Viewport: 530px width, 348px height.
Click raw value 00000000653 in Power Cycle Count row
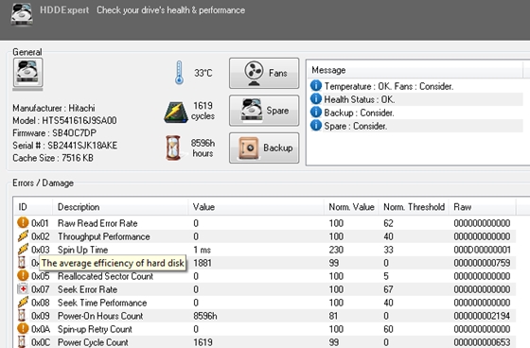coord(482,342)
